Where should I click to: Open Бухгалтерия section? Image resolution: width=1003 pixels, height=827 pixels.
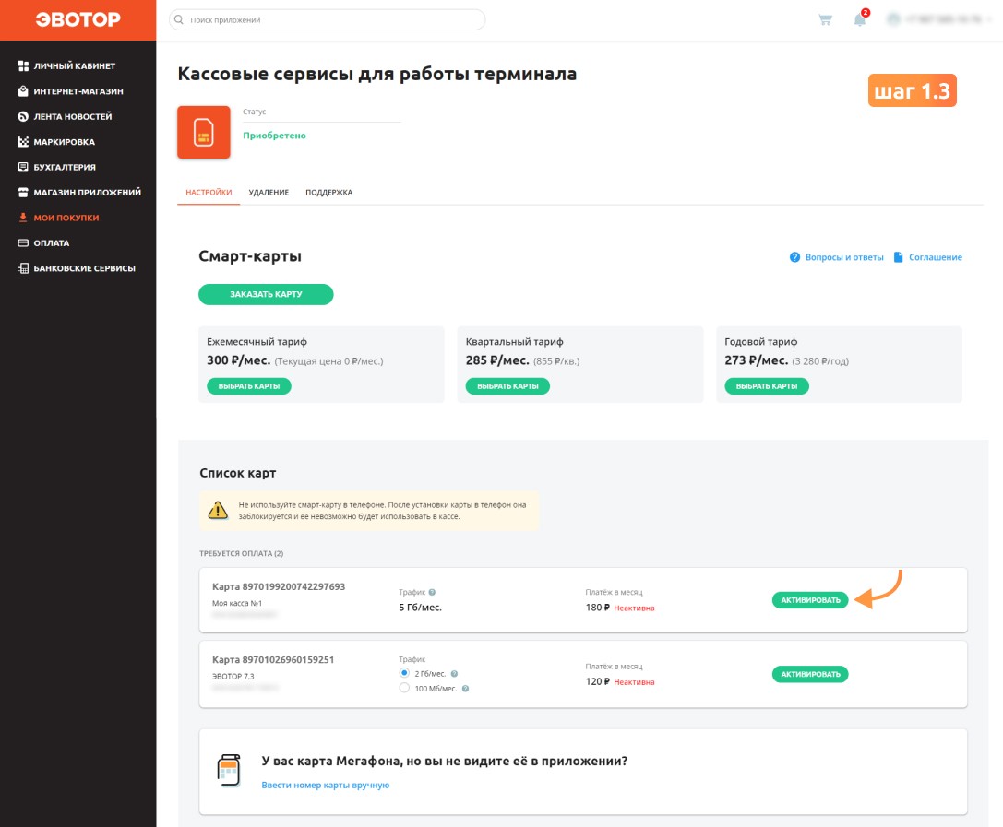tap(64, 167)
